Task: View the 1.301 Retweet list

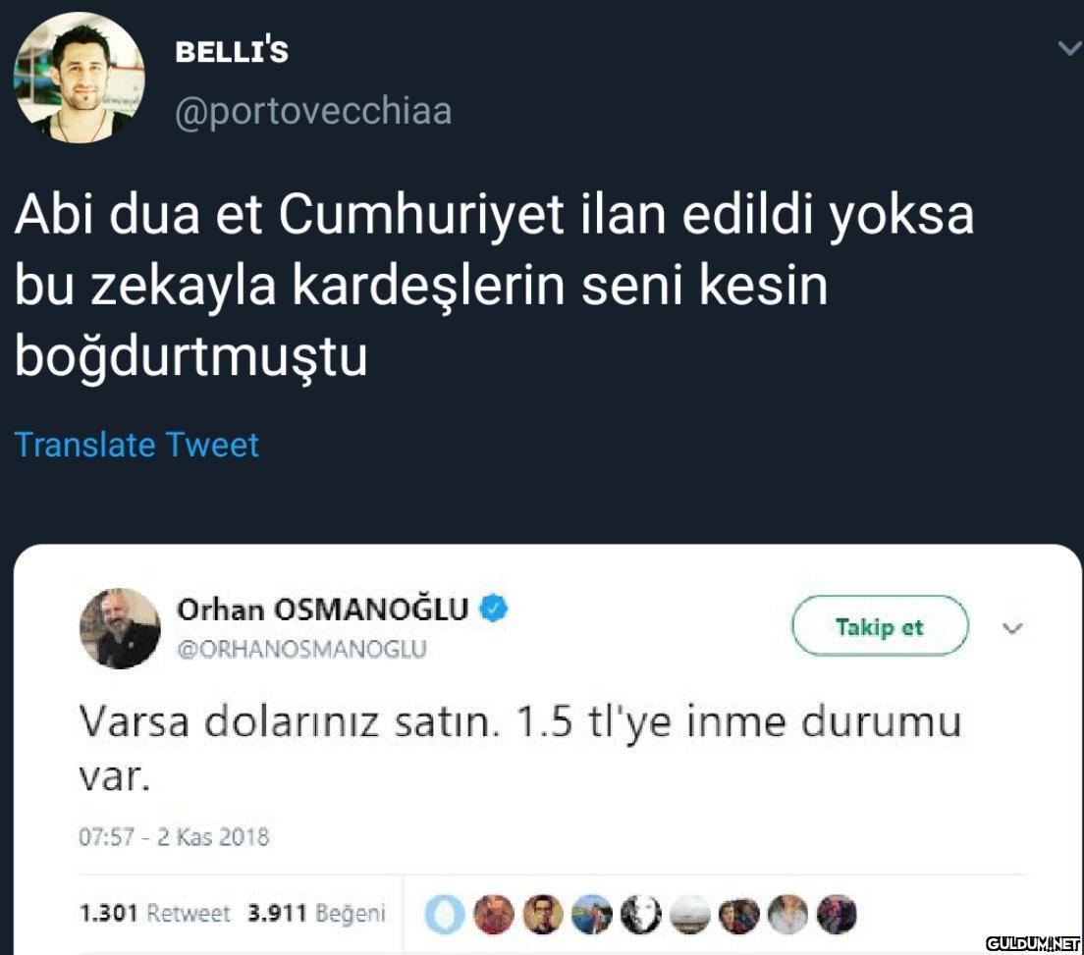Action: 154,914
